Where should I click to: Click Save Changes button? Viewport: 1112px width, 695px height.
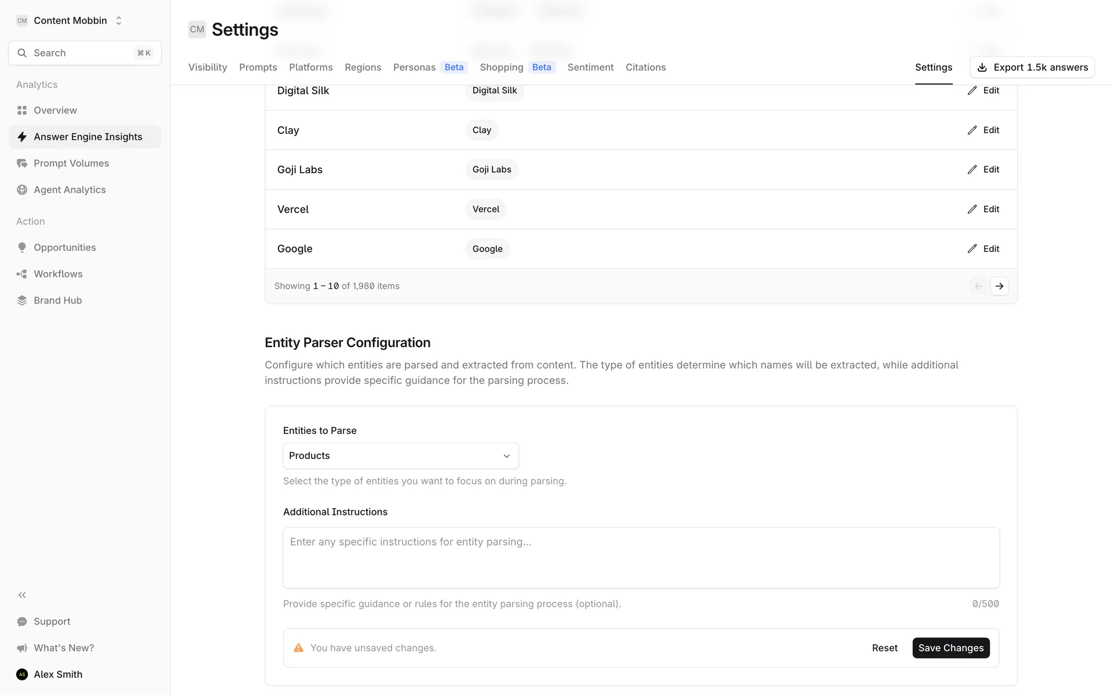pos(950,648)
